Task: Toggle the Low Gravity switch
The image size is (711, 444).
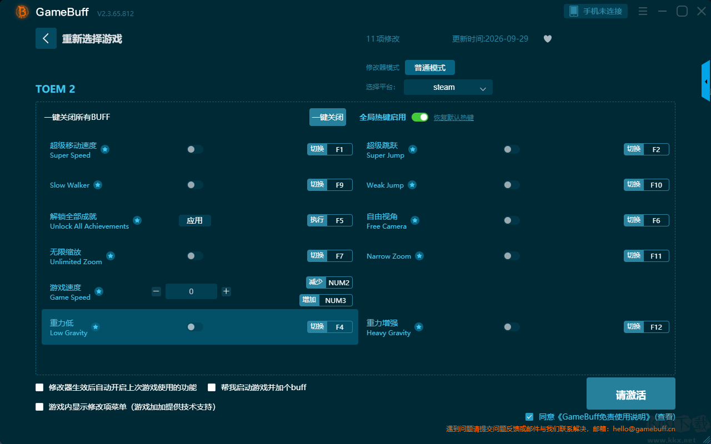Action: [195, 327]
